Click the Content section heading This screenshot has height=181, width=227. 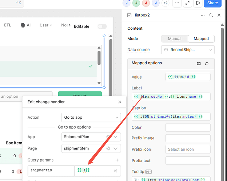[135, 28]
